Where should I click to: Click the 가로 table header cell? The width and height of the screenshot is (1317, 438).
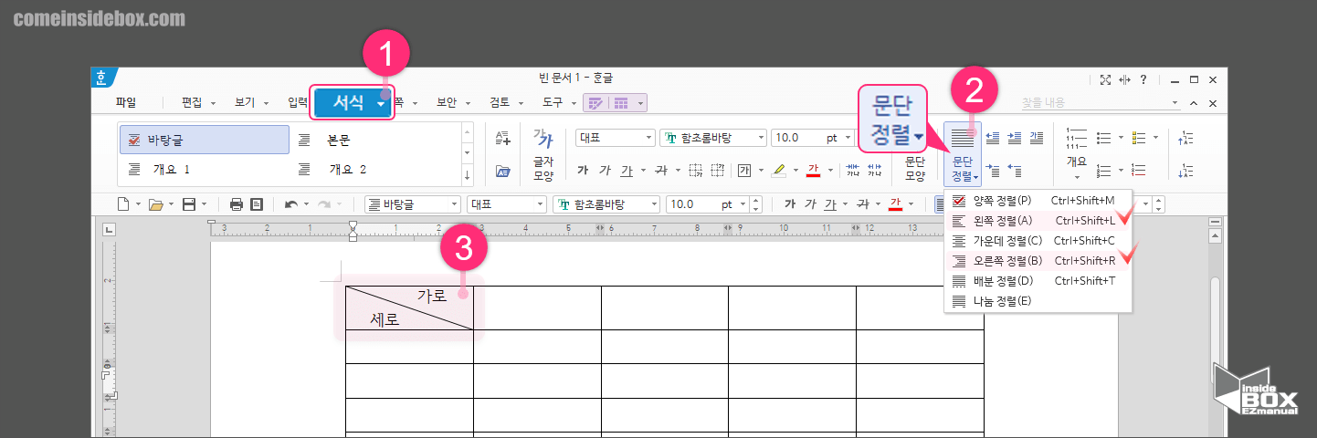(x=410, y=308)
